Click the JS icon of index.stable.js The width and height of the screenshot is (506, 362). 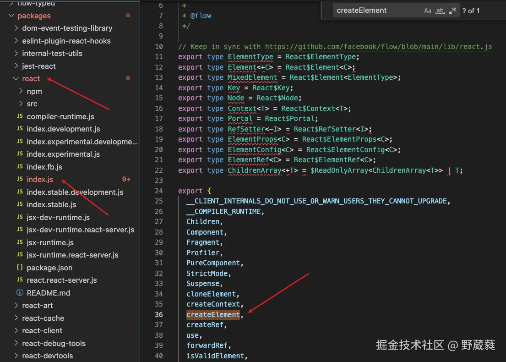point(20,204)
